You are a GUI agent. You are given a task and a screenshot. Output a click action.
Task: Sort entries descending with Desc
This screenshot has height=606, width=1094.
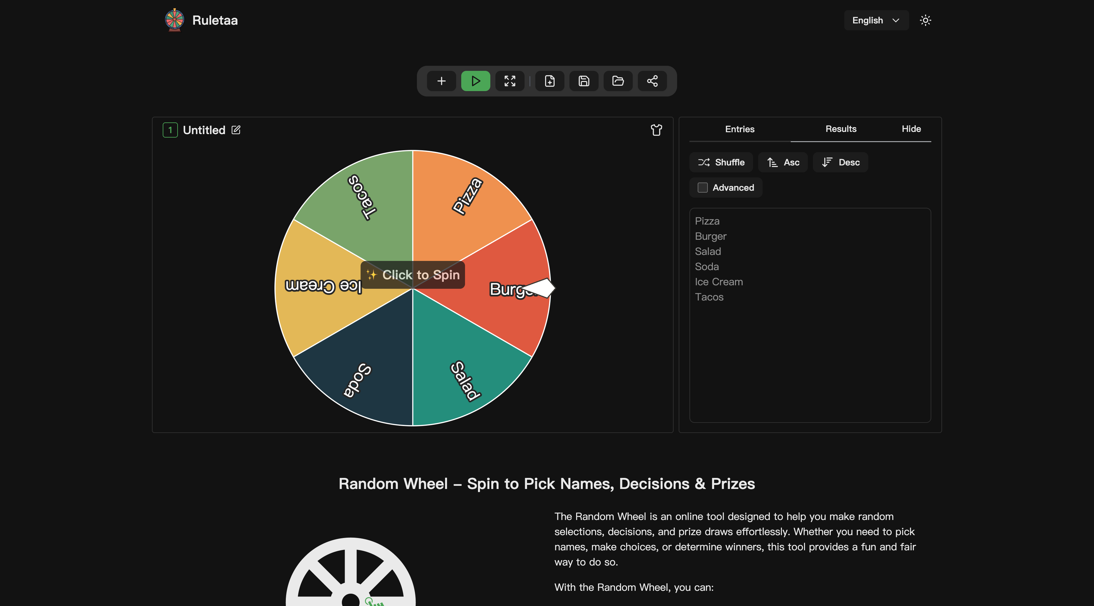[x=840, y=163]
